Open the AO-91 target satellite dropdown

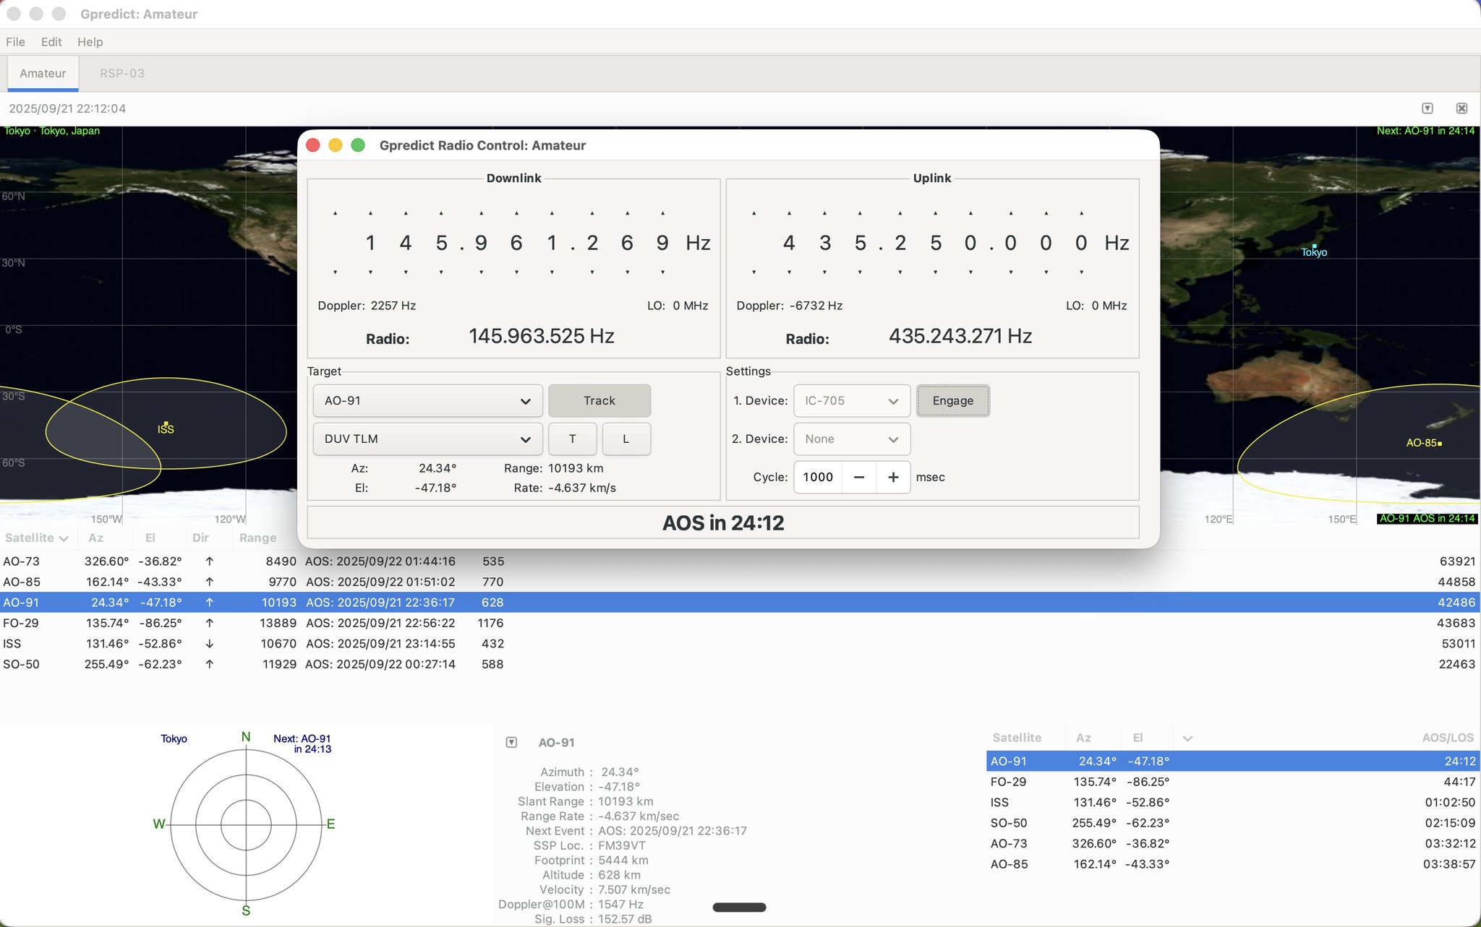pyautogui.click(x=427, y=400)
